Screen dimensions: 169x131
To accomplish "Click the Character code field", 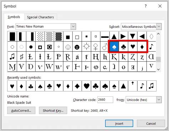I will click(x=105, y=100).
